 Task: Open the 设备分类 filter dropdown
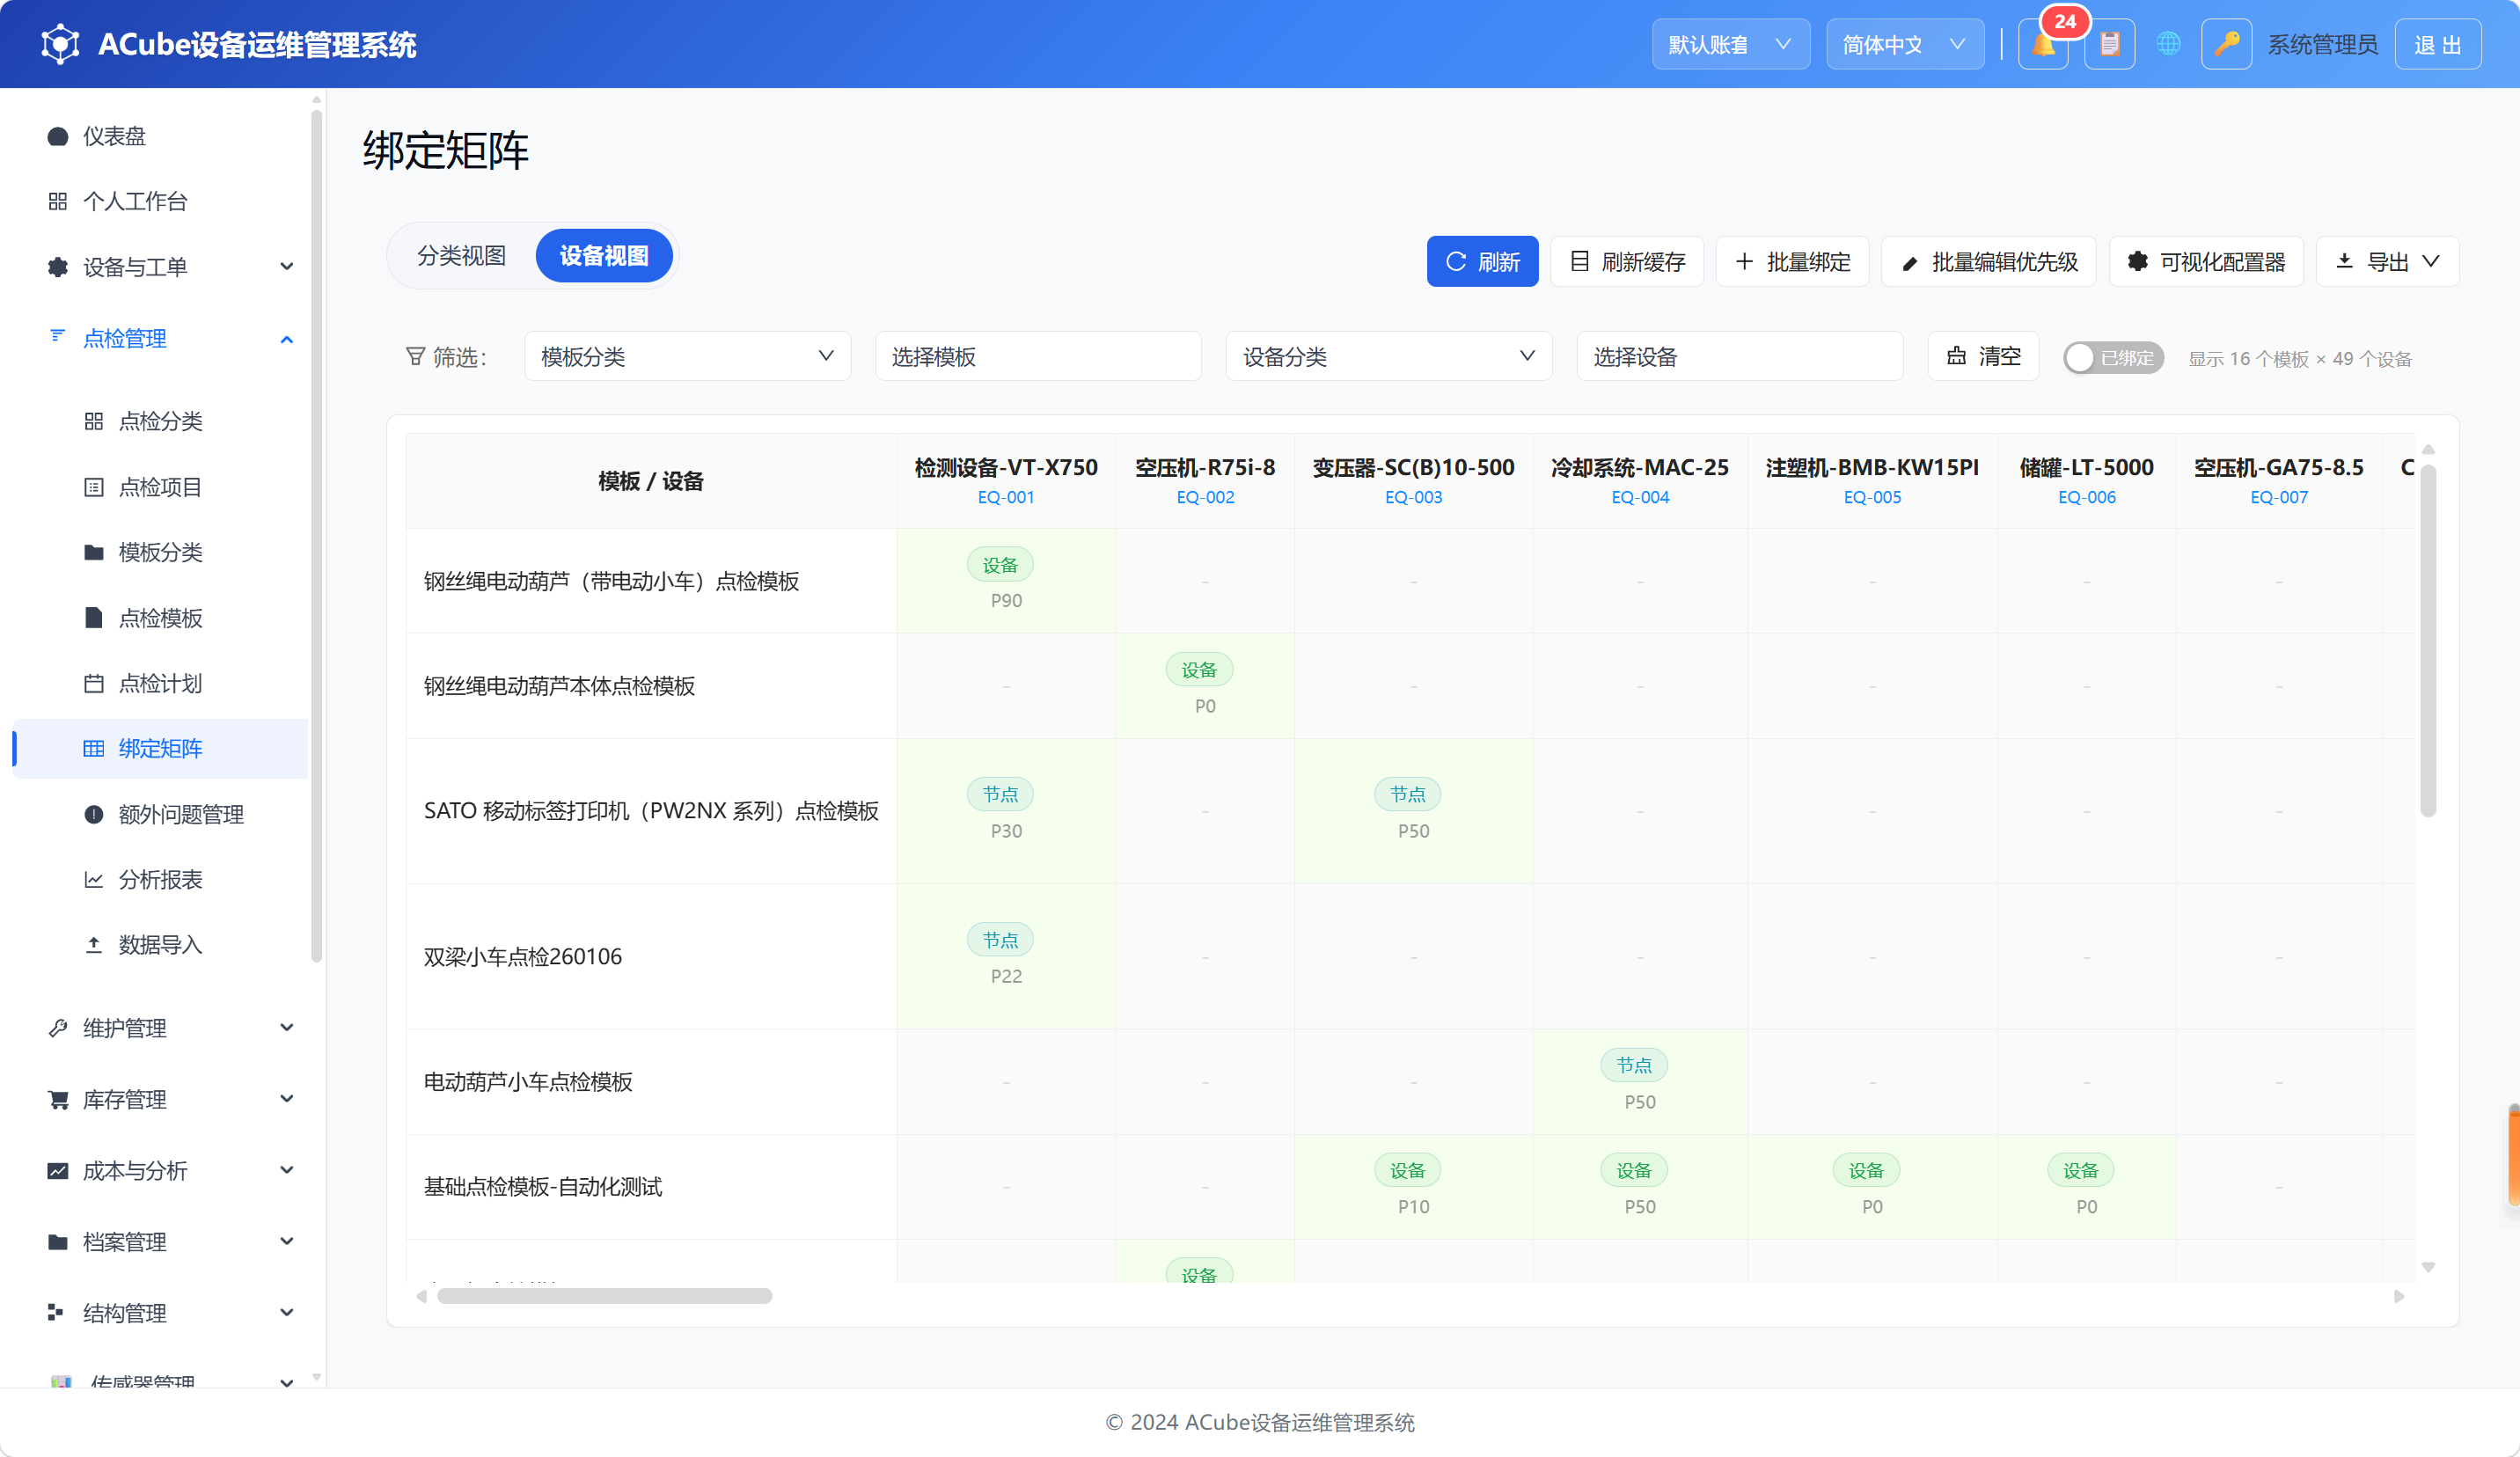point(1388,356)
